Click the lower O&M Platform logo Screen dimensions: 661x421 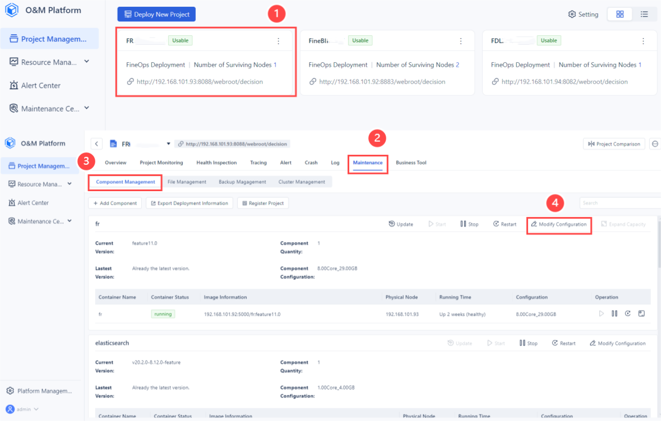tap(10, 144)
